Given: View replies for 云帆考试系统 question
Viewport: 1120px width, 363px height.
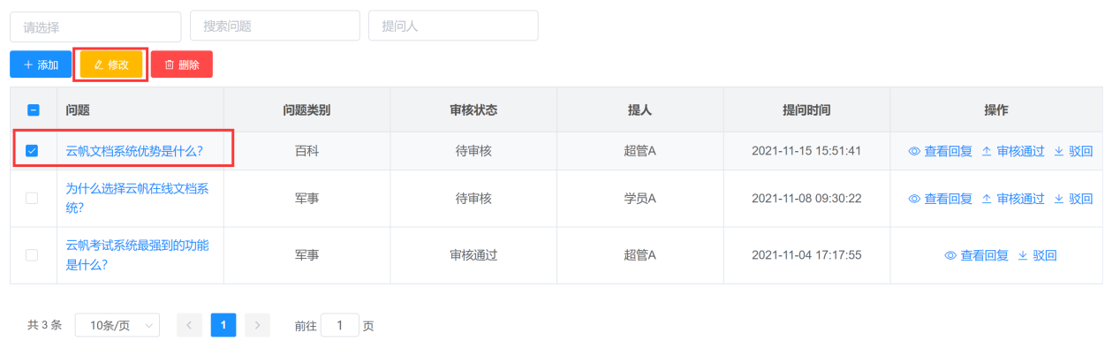Looking at the screenshot, I should click(977, 255).
